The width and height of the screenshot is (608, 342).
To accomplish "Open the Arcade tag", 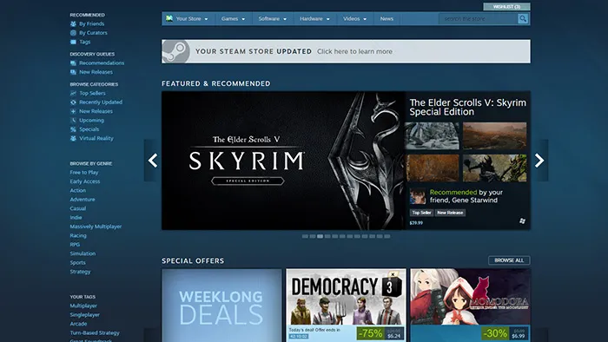I will (78, 324).
